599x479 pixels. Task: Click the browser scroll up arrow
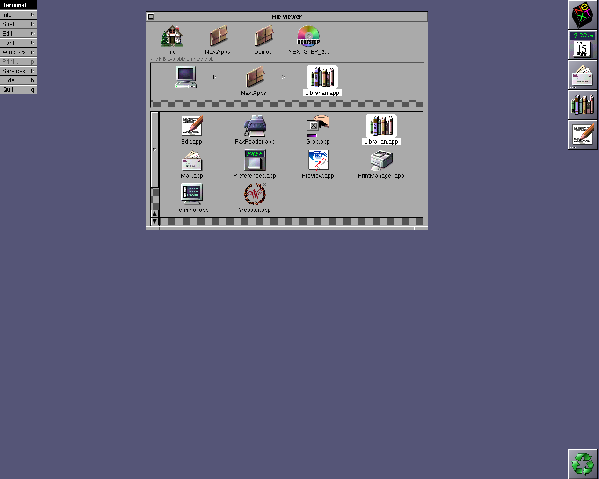(x=155, y=214)
